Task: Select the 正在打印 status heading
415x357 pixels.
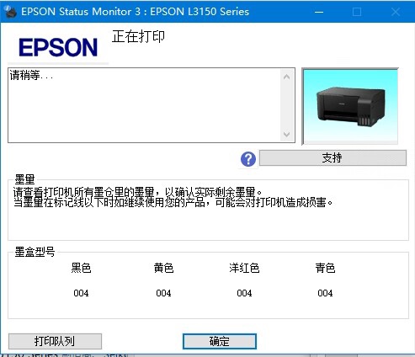Action: 138,37
